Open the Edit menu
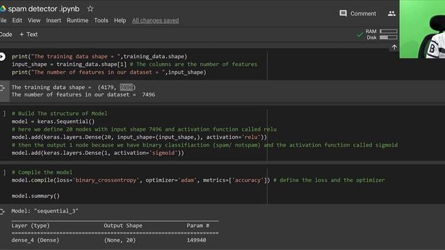This screenshot has width=445, height=250. pos(17,20)
